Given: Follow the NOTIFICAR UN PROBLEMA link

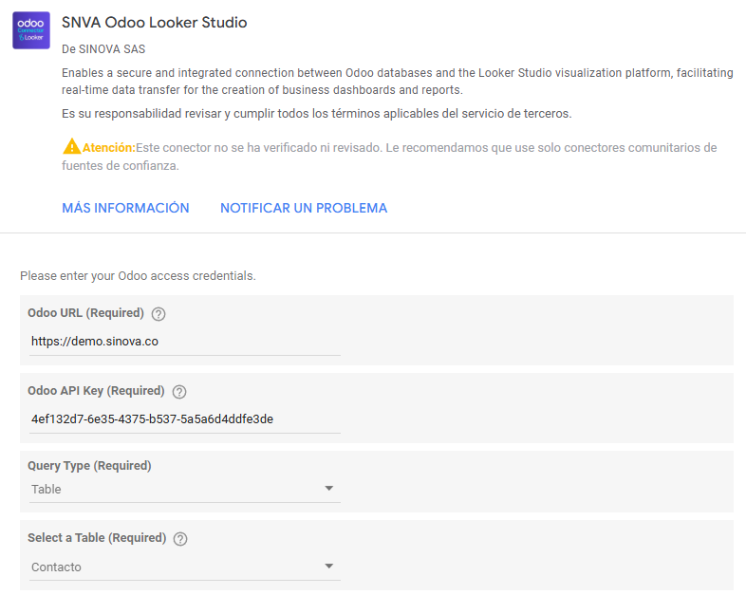Looking at the screenshot, I should (x=304, y=208).
